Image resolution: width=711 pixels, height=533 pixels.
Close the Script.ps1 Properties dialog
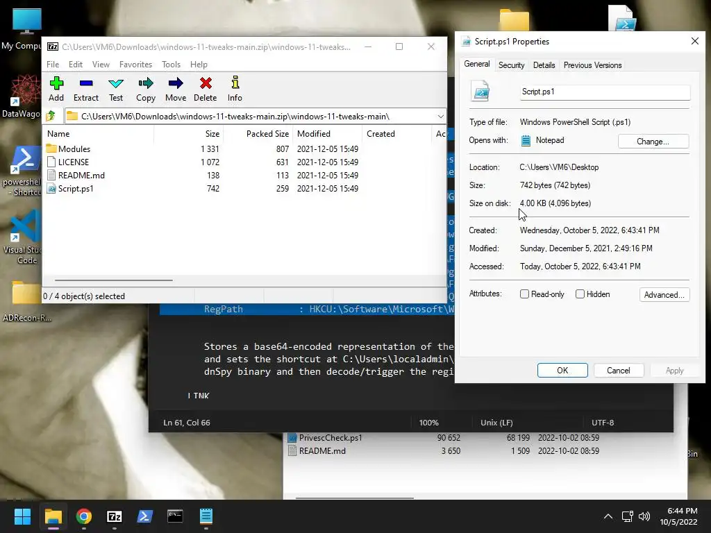click(694, 41)
